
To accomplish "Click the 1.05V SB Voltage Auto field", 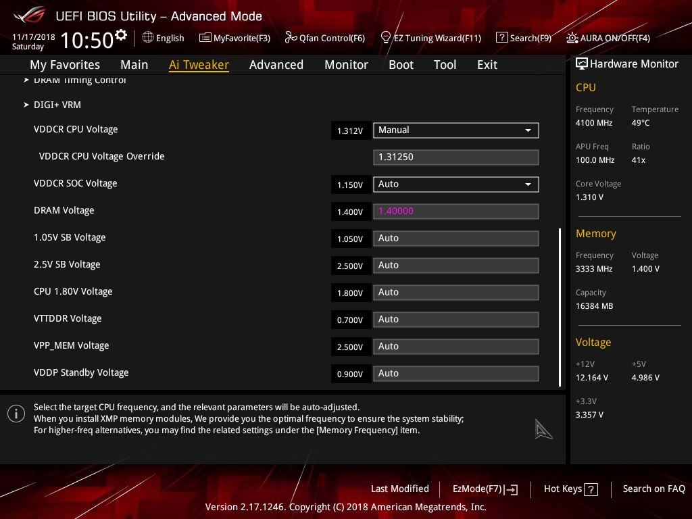I will pos(456,239).
